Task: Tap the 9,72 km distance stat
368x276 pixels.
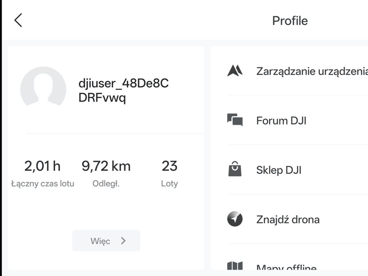Action: pos(106,166)
